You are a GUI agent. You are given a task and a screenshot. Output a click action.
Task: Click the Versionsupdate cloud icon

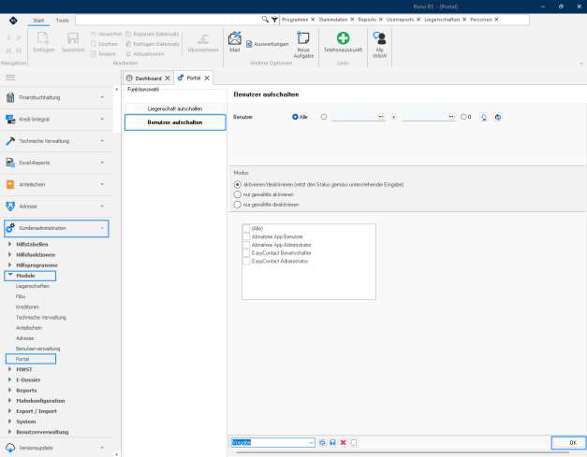(10, 448)
